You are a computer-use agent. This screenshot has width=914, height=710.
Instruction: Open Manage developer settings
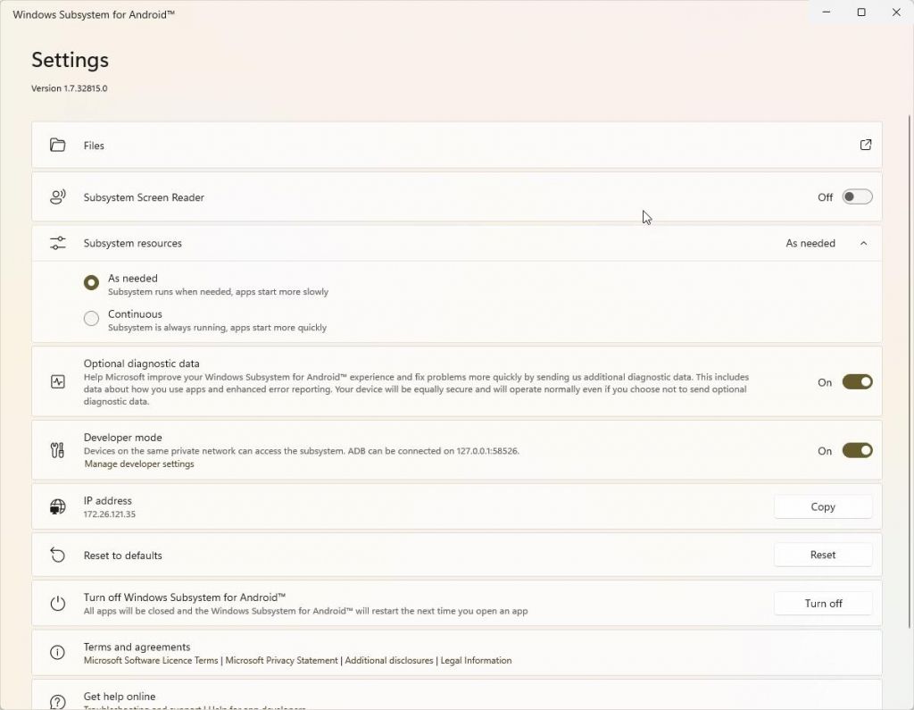point(138,464)
